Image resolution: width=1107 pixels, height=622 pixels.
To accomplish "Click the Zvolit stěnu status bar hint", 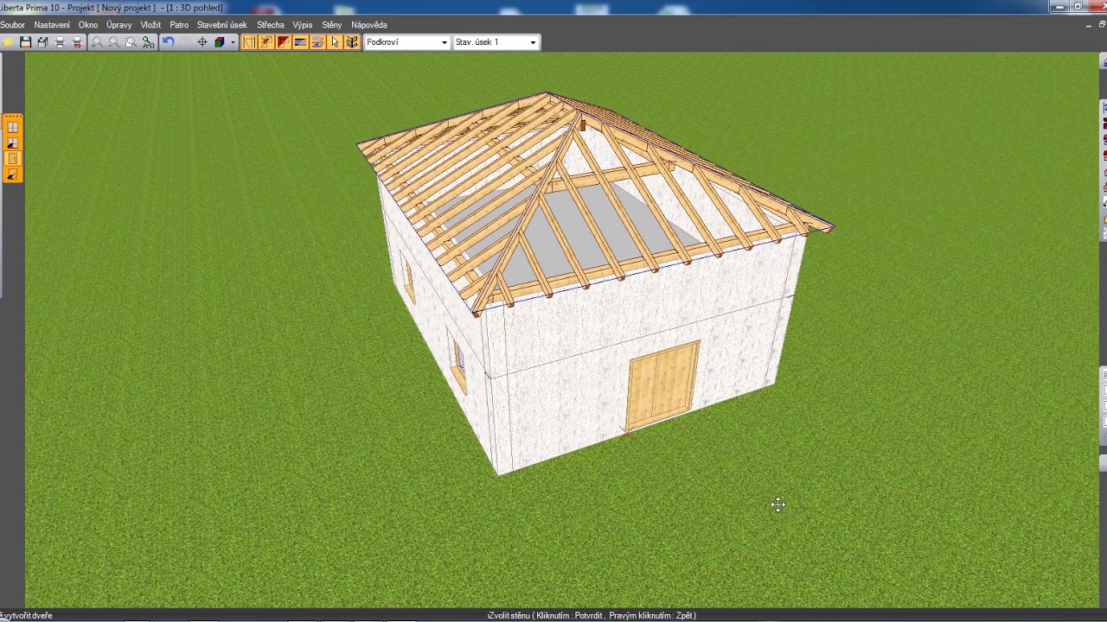I will pyautogui.click(x=592, y=616).
